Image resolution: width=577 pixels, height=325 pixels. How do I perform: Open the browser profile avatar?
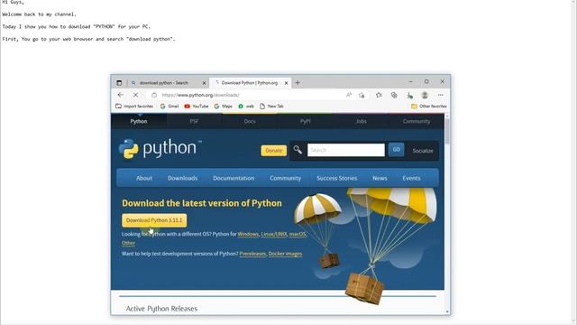click(x=425, y=95)
